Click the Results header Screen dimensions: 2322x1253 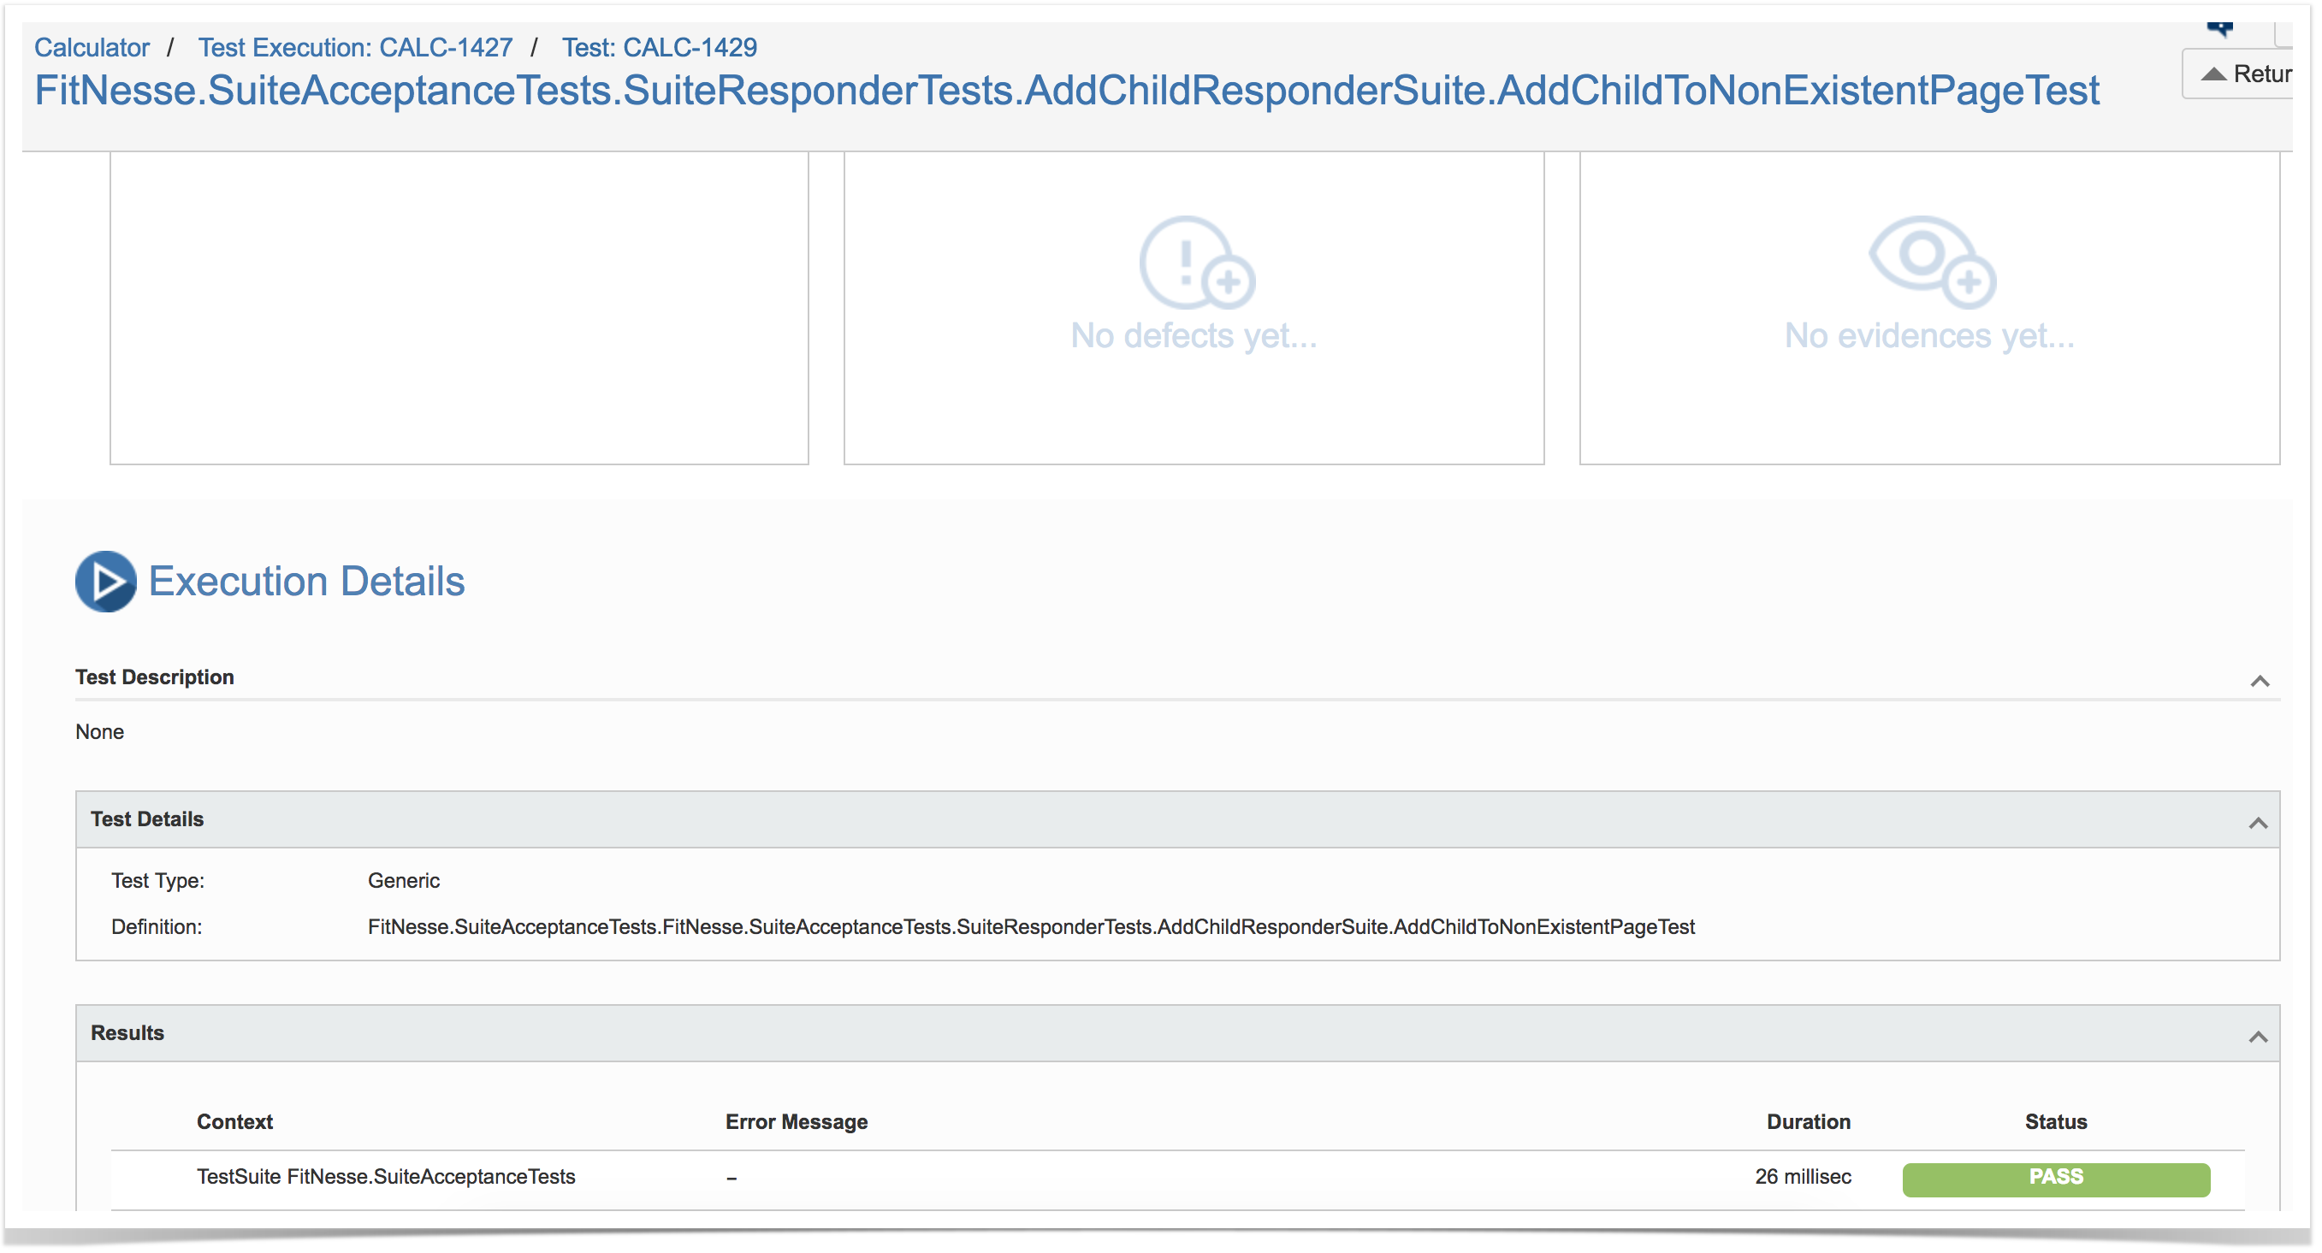1177,1034
